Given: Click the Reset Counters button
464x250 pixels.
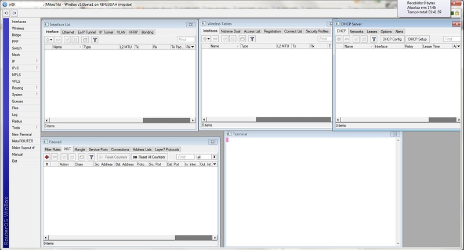Looking at the screenshot, I should (x=114, y=157).
